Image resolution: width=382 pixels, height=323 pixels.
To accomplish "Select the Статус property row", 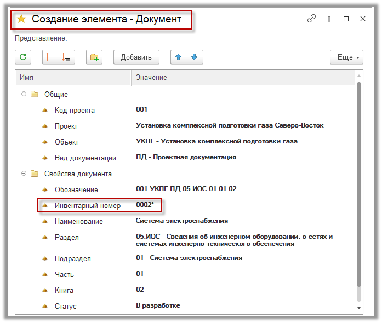I will point(185,305).
